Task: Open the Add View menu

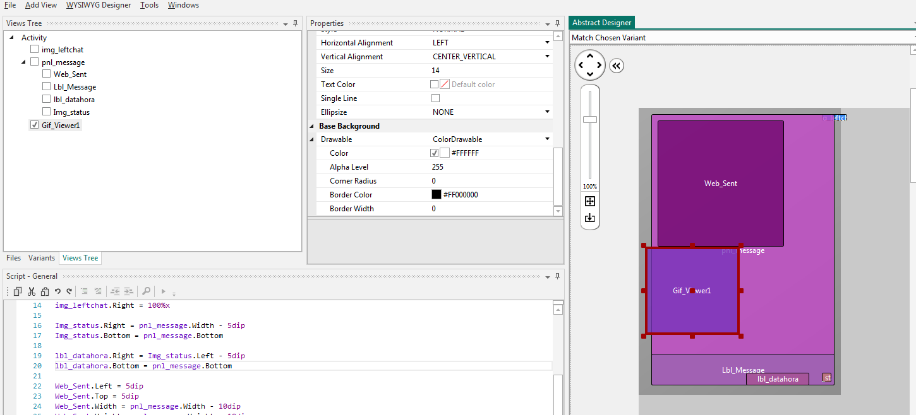Action: pyautogui.click(x=41, y=5)
